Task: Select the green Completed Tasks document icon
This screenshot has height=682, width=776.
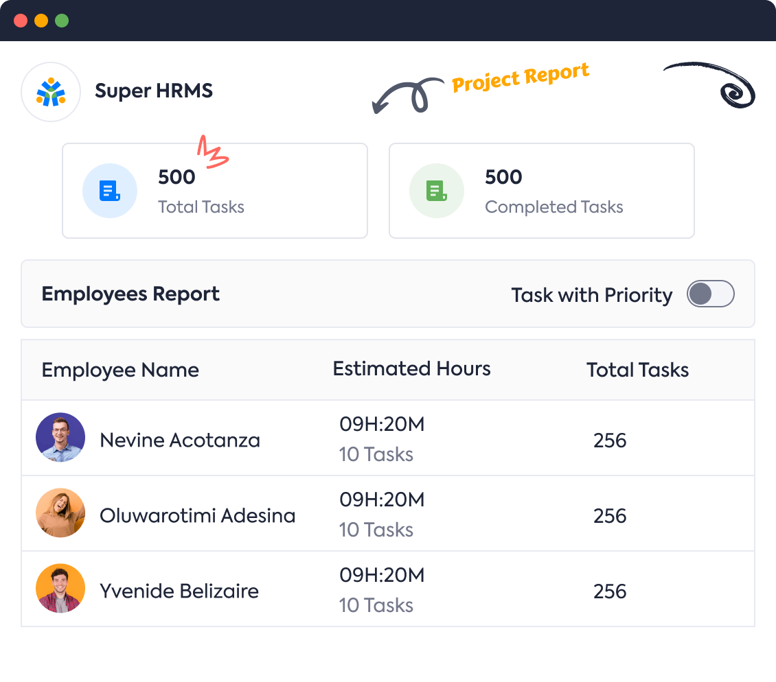Action: [x=437, y=191]
